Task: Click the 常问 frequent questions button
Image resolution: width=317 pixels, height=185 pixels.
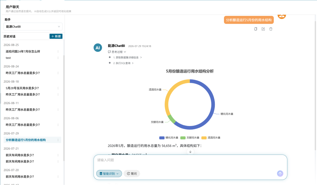Action: tap(132, 174)
